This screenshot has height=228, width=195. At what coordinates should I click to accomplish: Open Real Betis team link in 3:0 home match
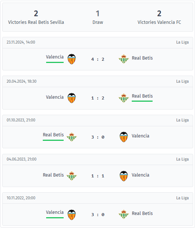[53, 135]
